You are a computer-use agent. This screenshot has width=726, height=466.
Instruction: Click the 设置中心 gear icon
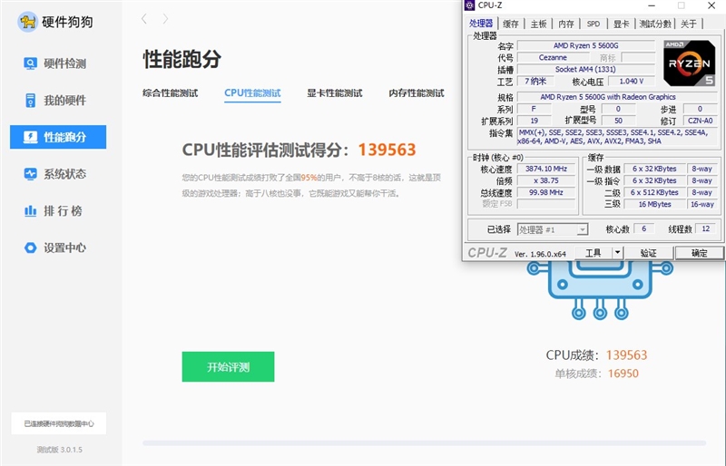30,248
